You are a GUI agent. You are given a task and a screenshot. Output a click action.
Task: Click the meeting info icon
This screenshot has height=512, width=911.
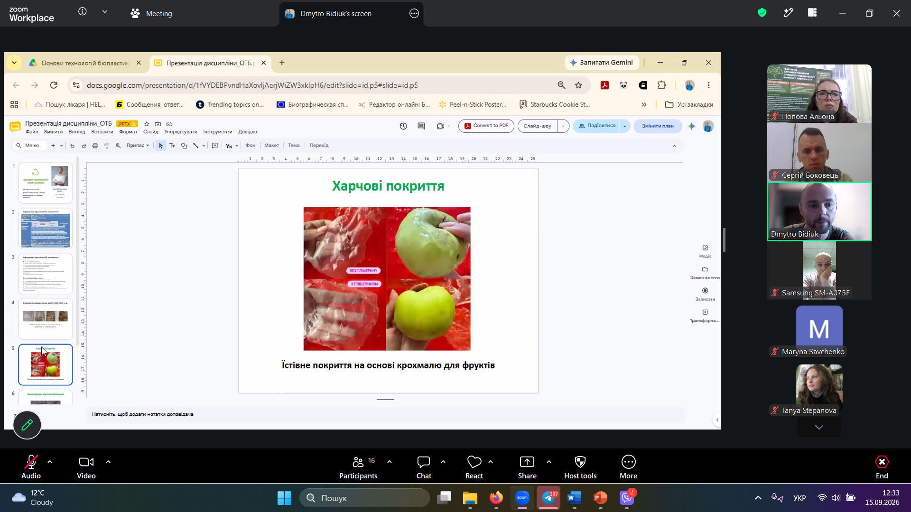(83, 11)
